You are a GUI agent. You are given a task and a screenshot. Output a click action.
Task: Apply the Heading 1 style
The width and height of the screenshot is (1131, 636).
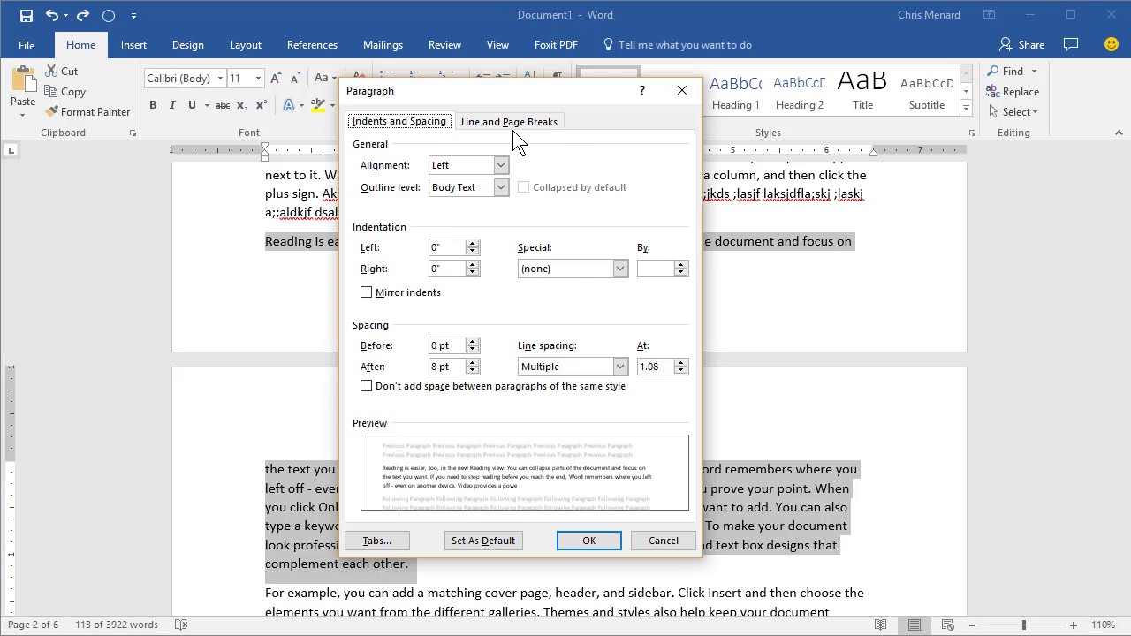point(736,92)
